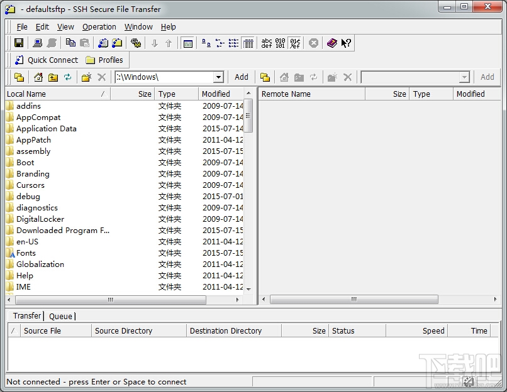Click the Remote Name column header

[312, 94]
